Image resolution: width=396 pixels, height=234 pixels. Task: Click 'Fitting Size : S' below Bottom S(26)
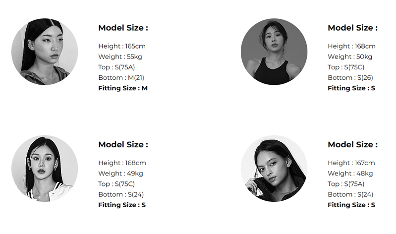351,88
